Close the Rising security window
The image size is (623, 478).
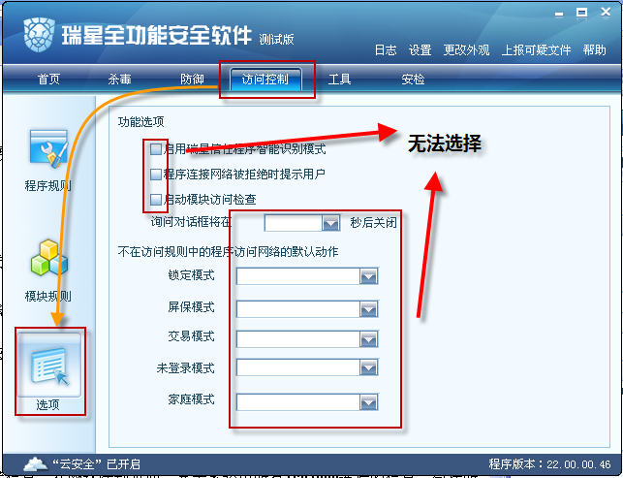(606, 13)
